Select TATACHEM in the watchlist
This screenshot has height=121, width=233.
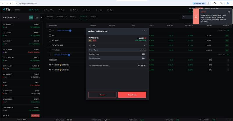coord(21,42)
